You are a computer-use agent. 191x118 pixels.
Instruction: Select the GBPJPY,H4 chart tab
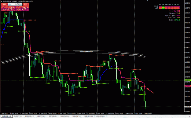[x=42, y=116]
